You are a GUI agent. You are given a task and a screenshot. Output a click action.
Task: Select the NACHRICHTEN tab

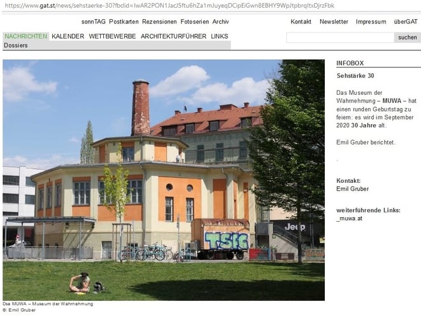click(x=25, y=36)
